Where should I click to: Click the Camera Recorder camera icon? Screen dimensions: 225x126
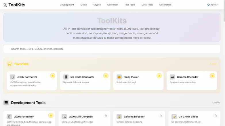[x=172, y=77]
